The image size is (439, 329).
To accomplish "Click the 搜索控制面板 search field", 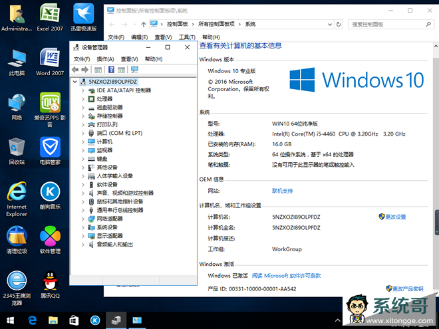I will [390, 25].
